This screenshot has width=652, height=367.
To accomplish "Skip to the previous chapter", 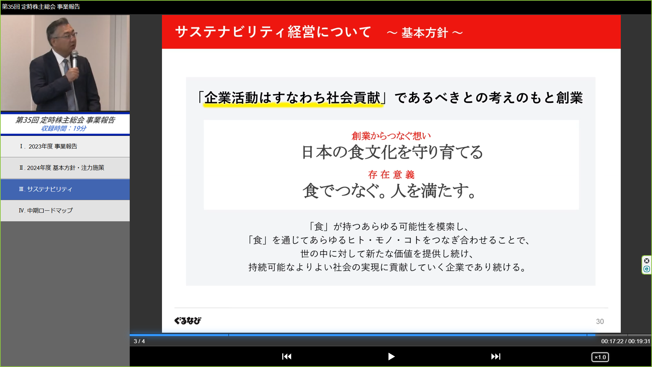I will coord(287,356).
